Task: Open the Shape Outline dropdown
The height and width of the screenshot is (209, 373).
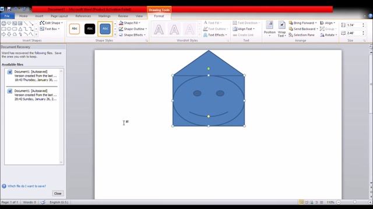Action: click(x=133, y=29)
